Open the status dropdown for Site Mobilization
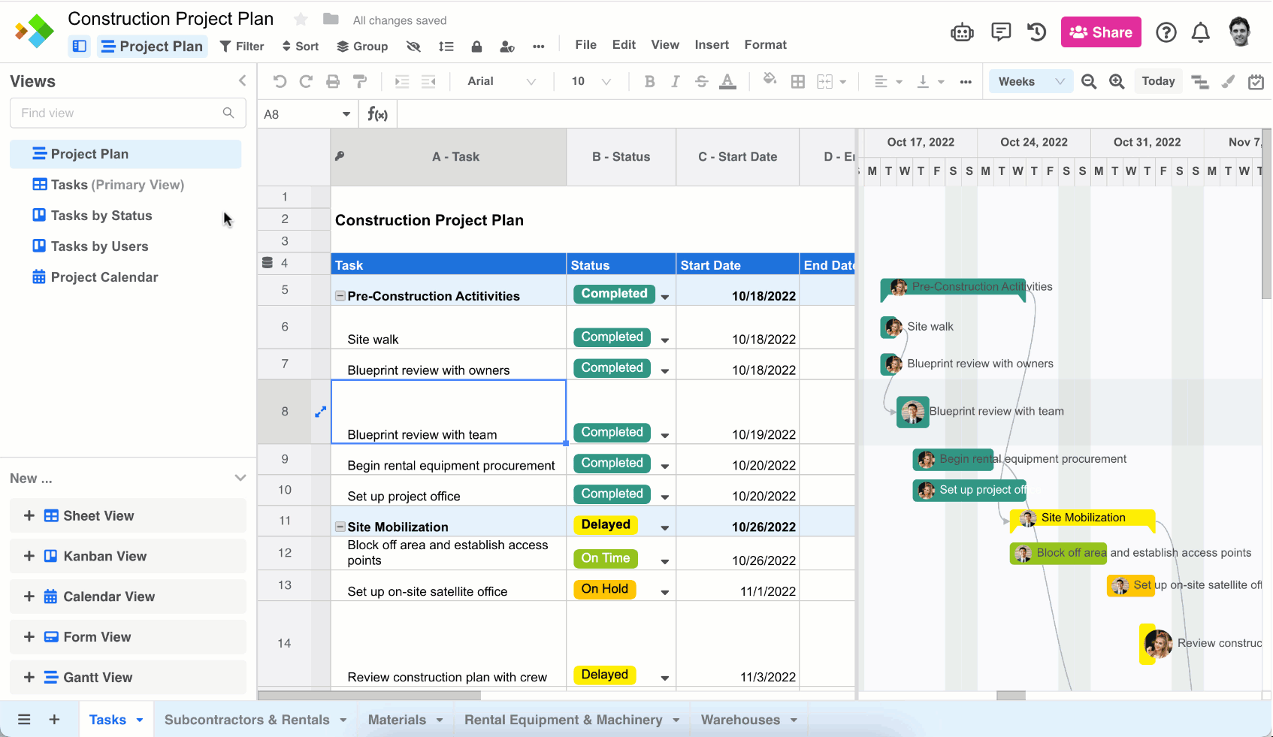The image size is (1273, 737). click(664, 527)
